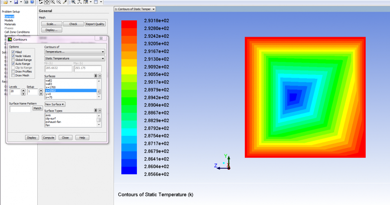Click the mesh Scale... button
This screenshot has width=390, height=205.
click(x=52, y=24)
